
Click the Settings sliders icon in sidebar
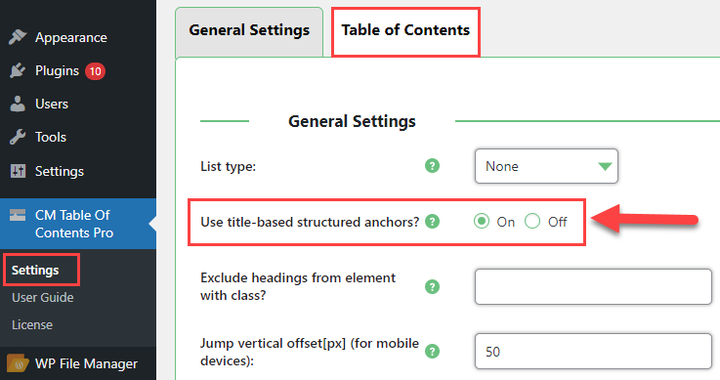click(x=18, y=171)
